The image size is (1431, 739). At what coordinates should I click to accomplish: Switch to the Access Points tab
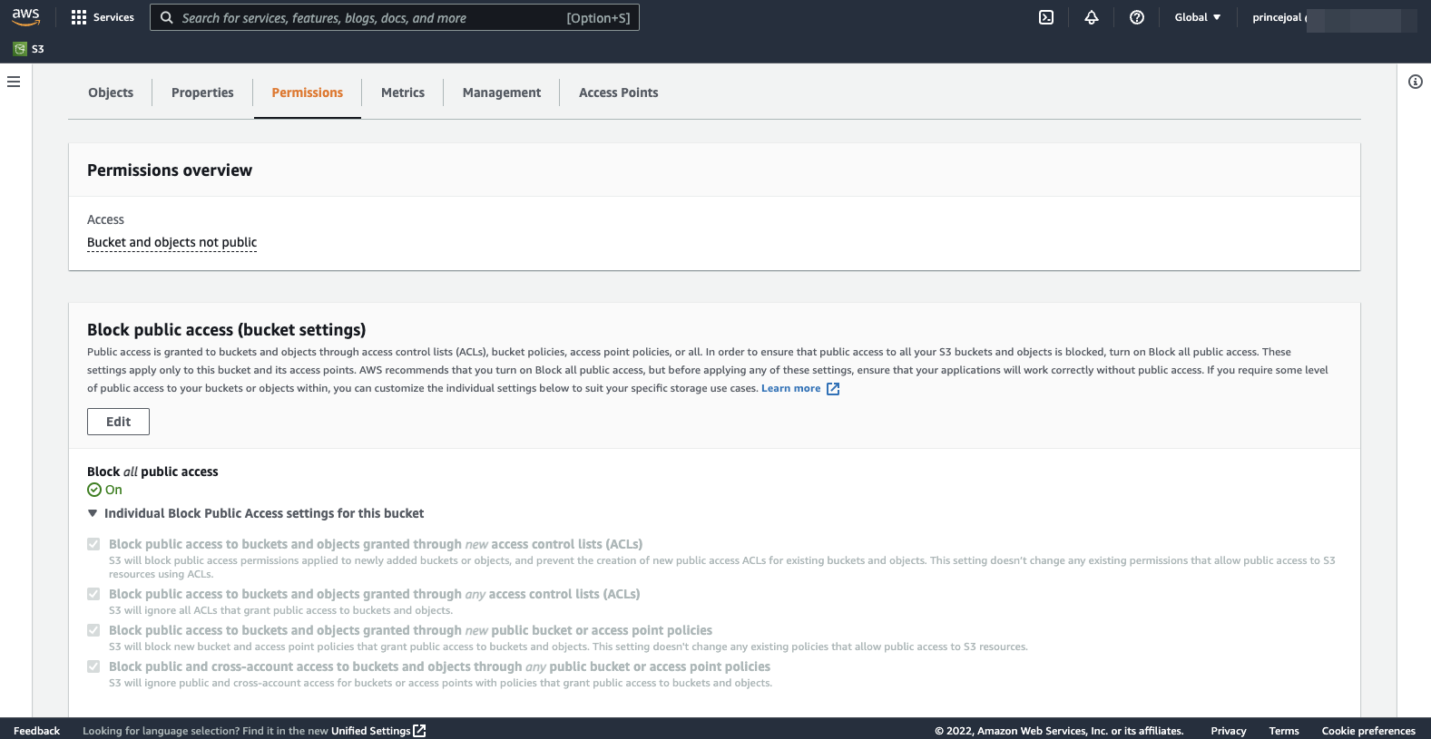pyautogui.click(x=619, y=92)
